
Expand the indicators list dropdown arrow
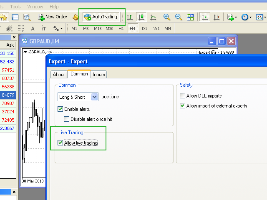pyautogui.click(x=236, y=17)
